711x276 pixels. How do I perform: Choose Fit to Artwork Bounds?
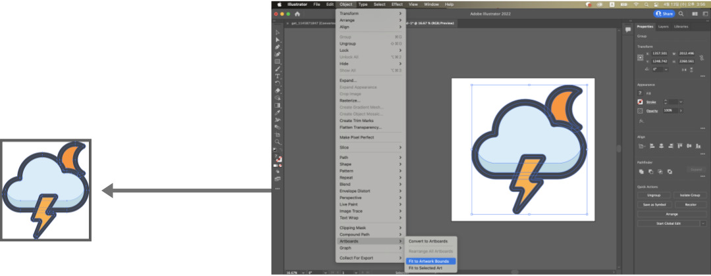coord(427,261)
